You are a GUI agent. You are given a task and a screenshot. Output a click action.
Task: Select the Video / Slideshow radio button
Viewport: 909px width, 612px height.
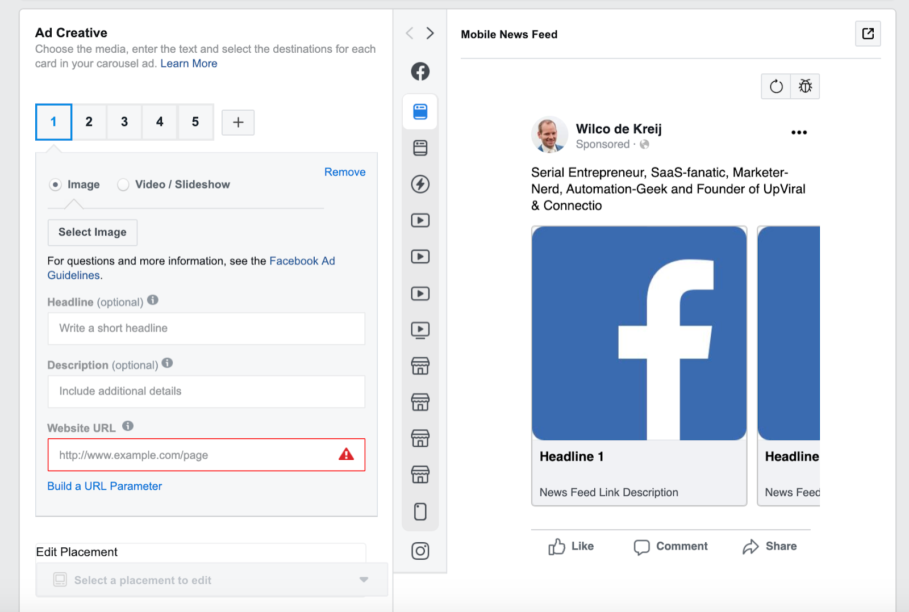pos(123,185)
